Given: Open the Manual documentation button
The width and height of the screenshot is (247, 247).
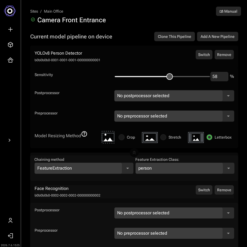Looking at the screenshot, I should (228, 11).
